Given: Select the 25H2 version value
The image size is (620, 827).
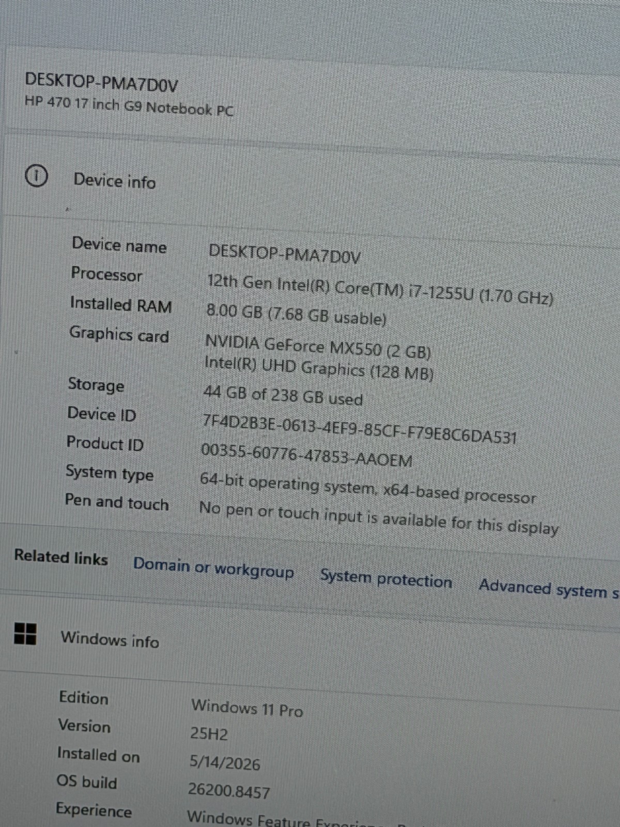Looking at the screenshot, I should click(x=209, y=734).
